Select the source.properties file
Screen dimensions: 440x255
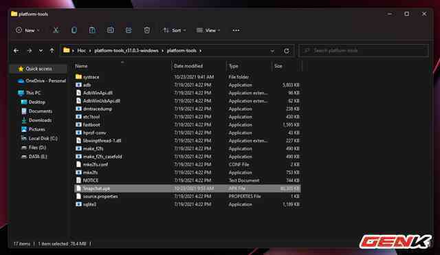(x=188, y=197)
